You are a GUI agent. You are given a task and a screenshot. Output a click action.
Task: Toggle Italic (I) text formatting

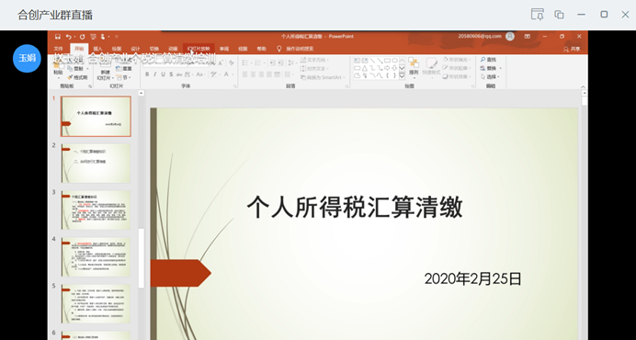click(x=155, y=74)
